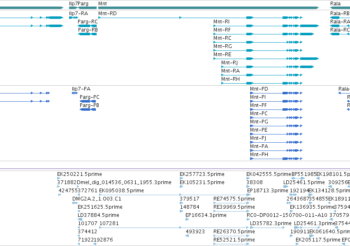Select the Mnt-RI transcript label
350x246 pixels.
click(221, 22)
